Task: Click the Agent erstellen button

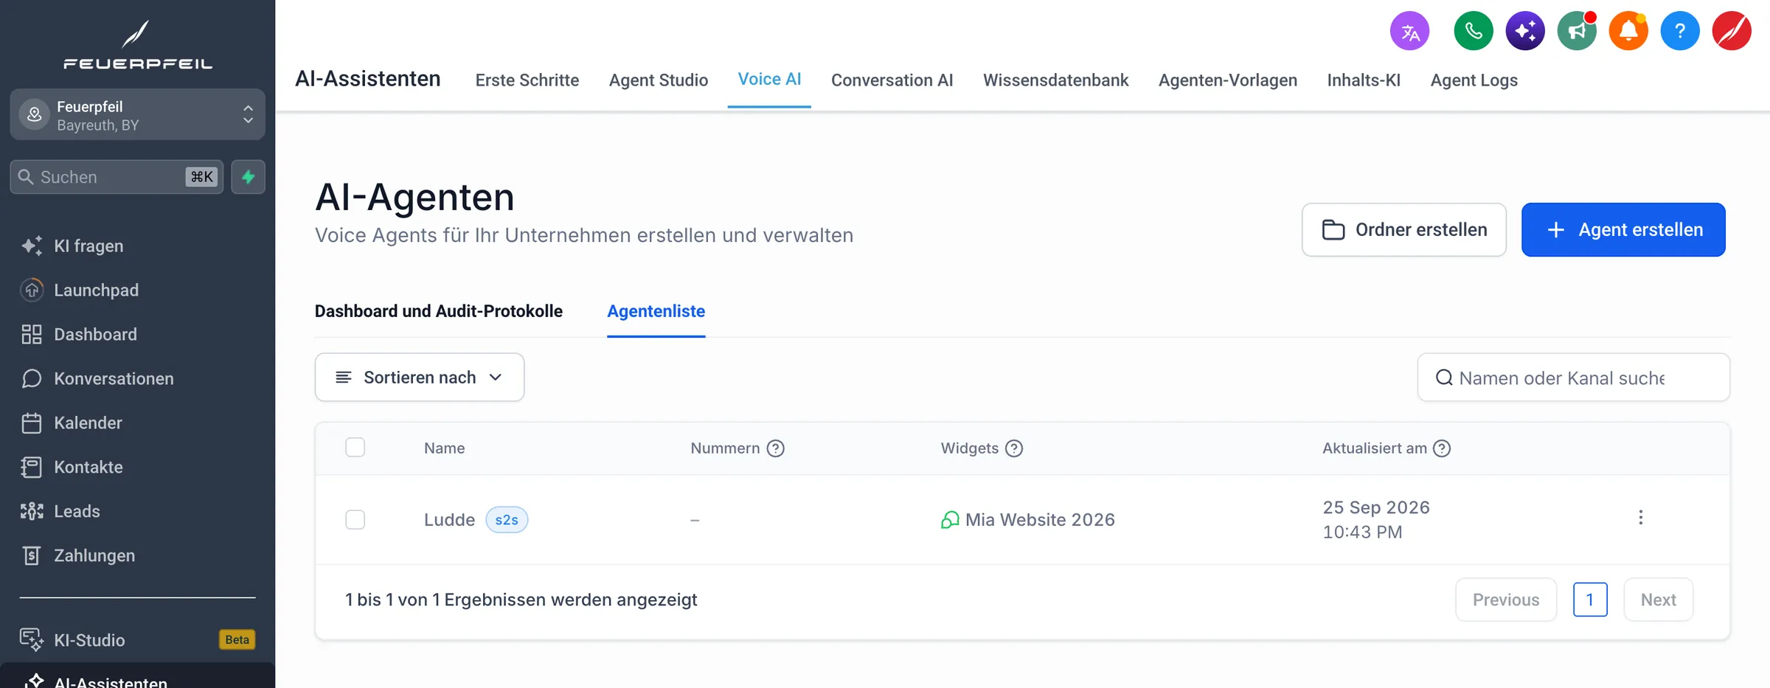Action: 1623,230
